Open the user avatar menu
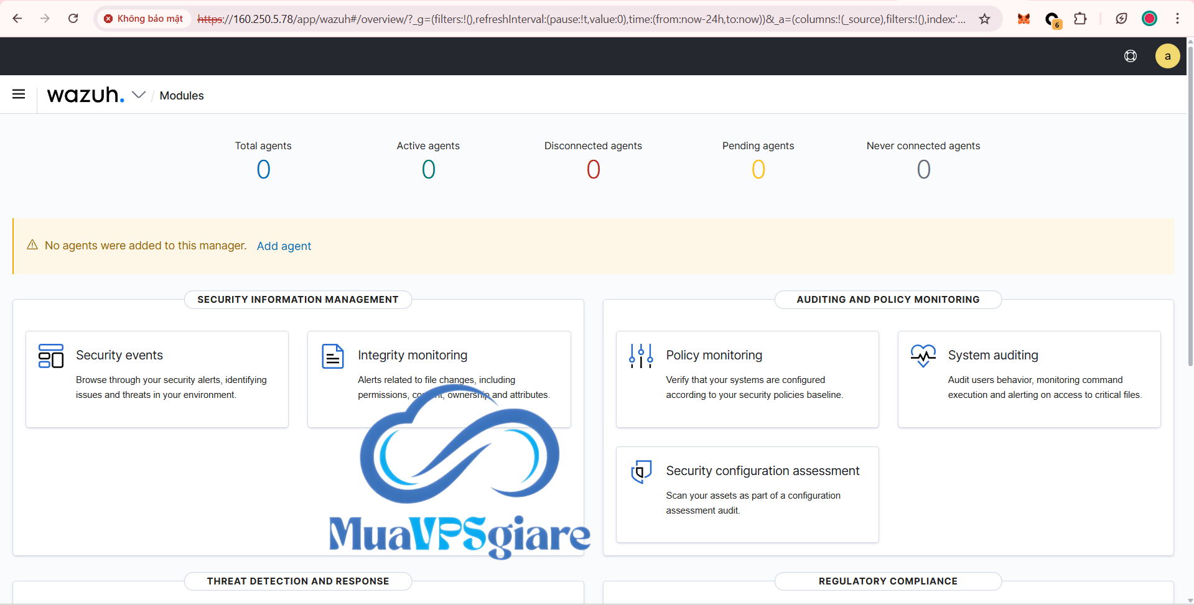 tap(1167, 56)
